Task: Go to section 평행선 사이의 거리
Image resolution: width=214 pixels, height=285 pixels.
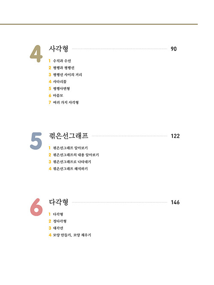Action: tap(68, 75)
